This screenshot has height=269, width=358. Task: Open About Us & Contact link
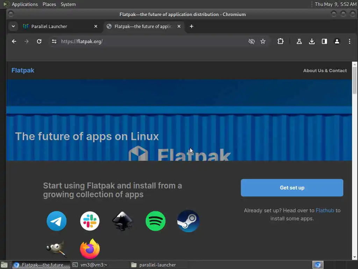click(325, 70)
